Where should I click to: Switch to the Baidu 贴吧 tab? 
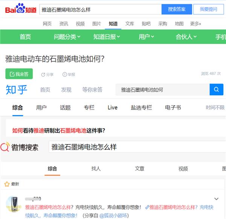[x=146, y=24]
